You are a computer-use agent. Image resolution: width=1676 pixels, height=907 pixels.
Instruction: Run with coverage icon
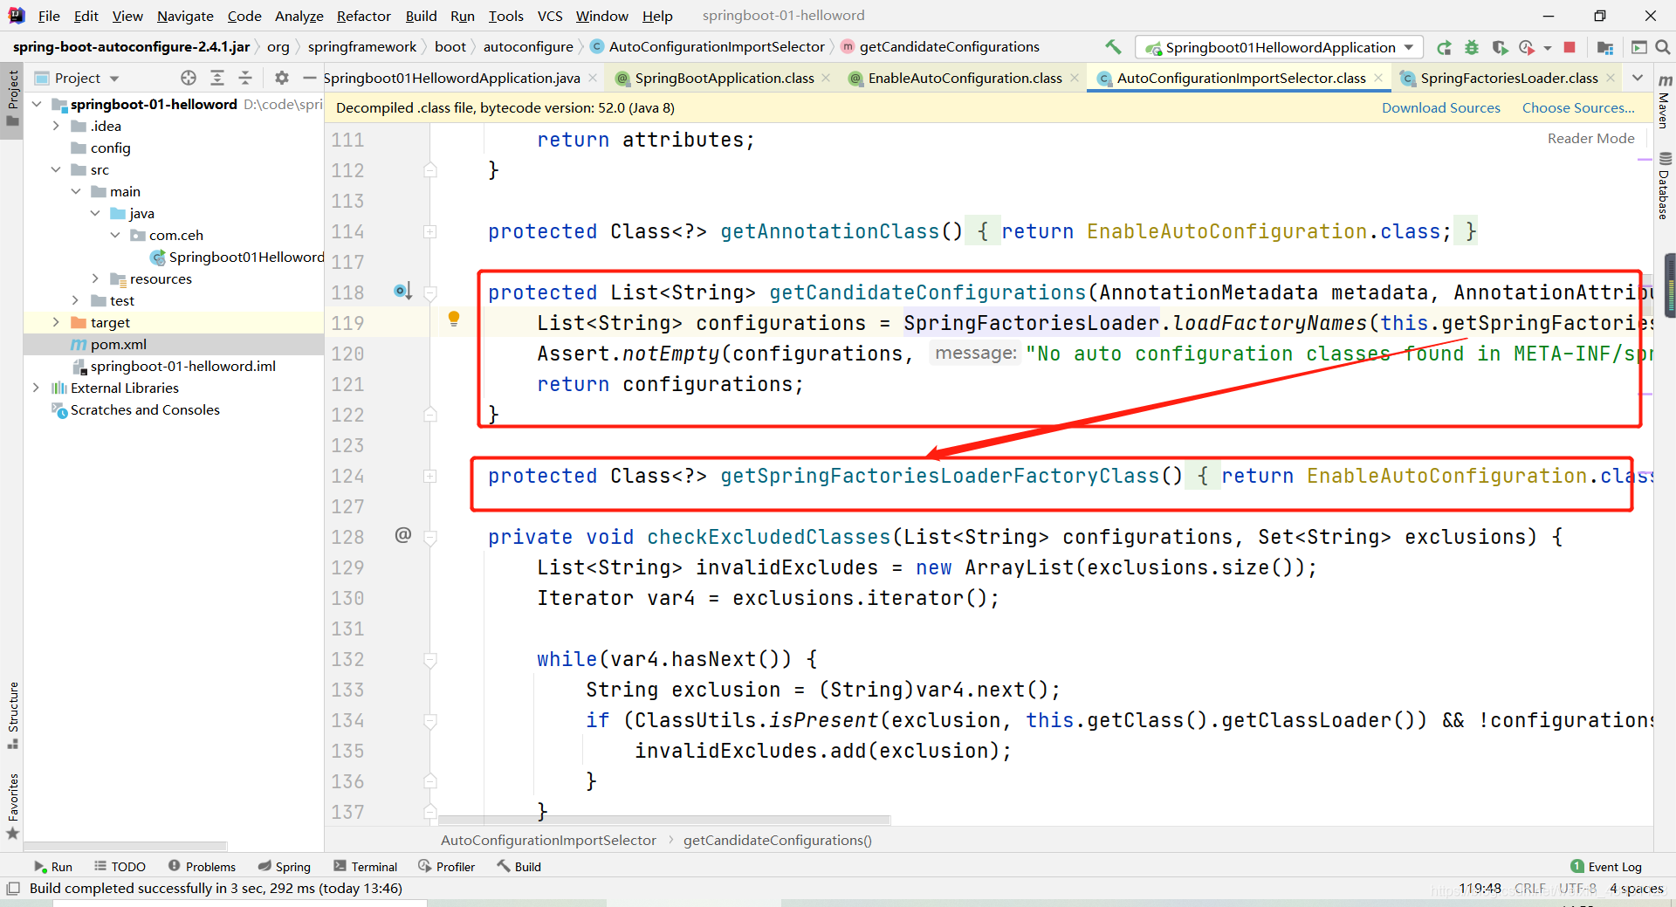coord(1500,47)
